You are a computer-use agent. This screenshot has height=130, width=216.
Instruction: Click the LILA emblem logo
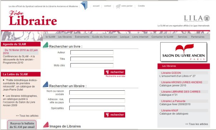197,18
